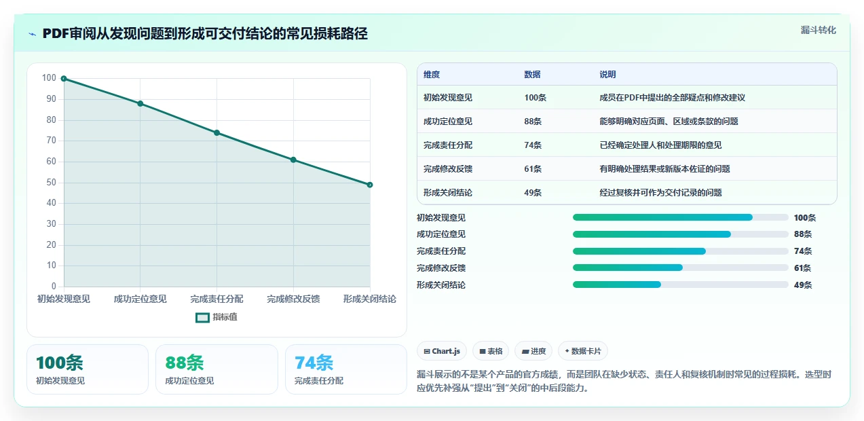Image resolution: width=864 pixels, height=421 pixels.
Task: Click the footer note starting 漏斗展示的不是
Action: coord(624,382)
